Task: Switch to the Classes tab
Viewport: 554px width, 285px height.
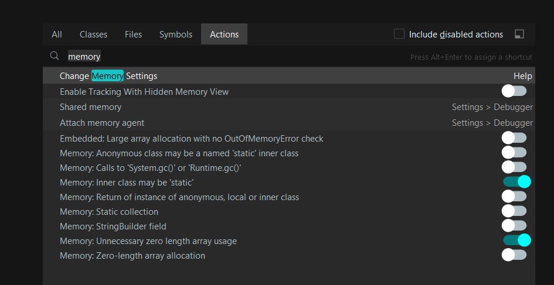Action: [93, 34]
